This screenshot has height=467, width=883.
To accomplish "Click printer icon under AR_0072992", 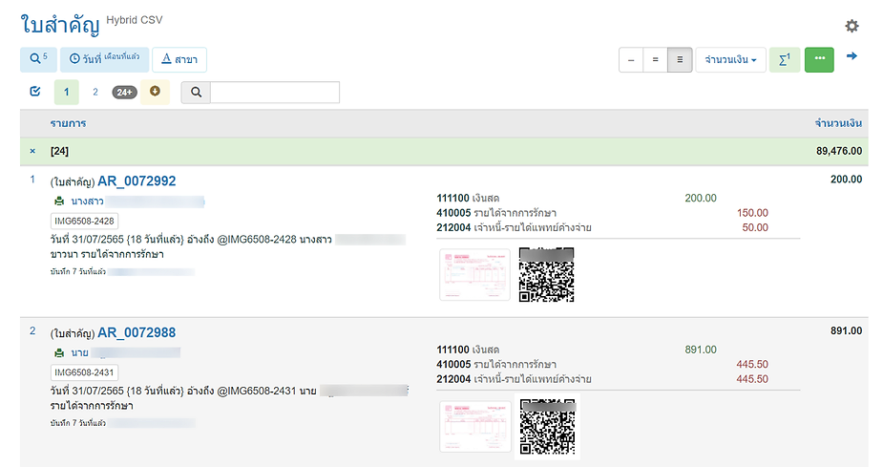I will tap(59, 202).
